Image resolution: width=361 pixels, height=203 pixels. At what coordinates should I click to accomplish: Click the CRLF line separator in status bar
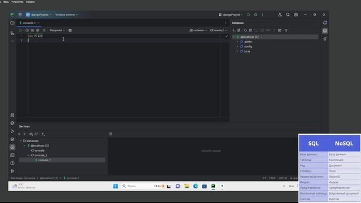[x=272, y=178]
